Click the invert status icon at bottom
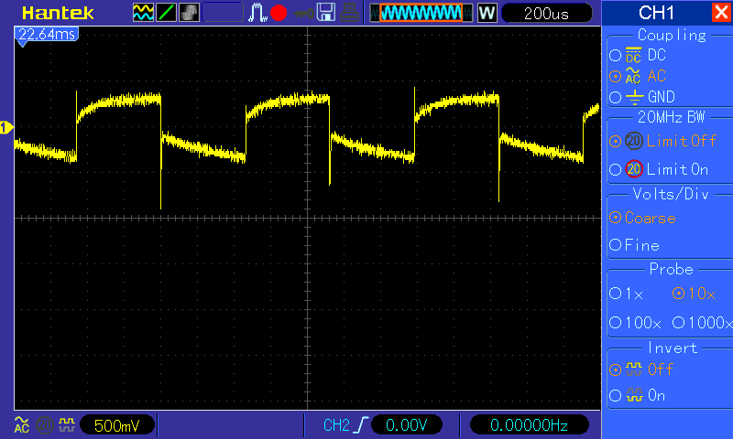This screenshot has width=733, height=439. [x=67, y=425]
